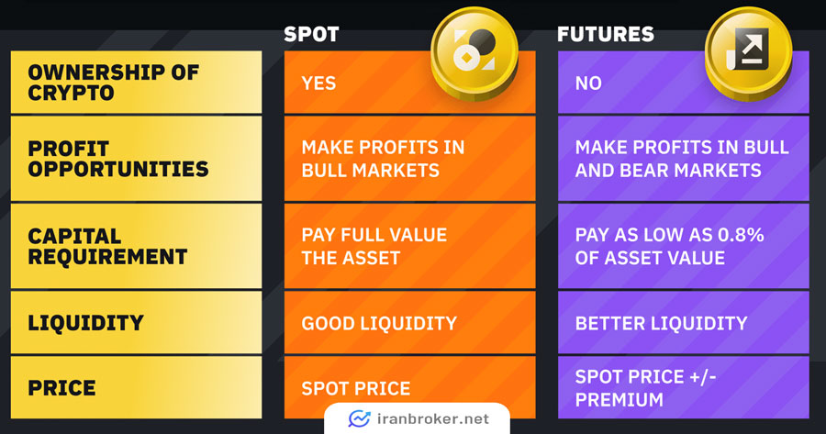Click the Good Liquidity orange cell
Screen dimensions: 826x434
click(410, 322)
